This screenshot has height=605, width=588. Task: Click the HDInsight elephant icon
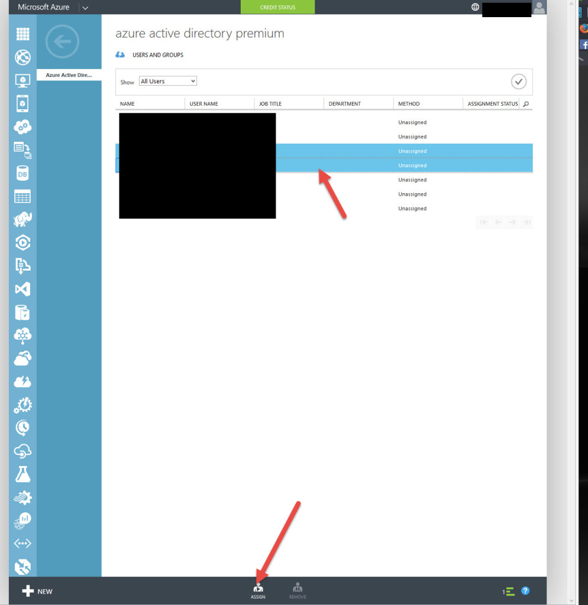click(x=22, y=220)
